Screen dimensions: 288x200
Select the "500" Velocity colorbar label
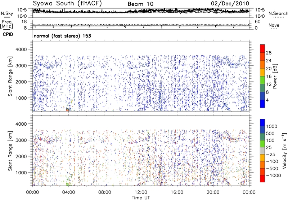[x=271, y=134]
